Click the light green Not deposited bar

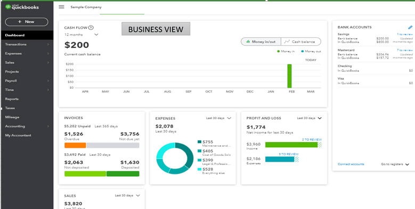click(x=85, y=173)
